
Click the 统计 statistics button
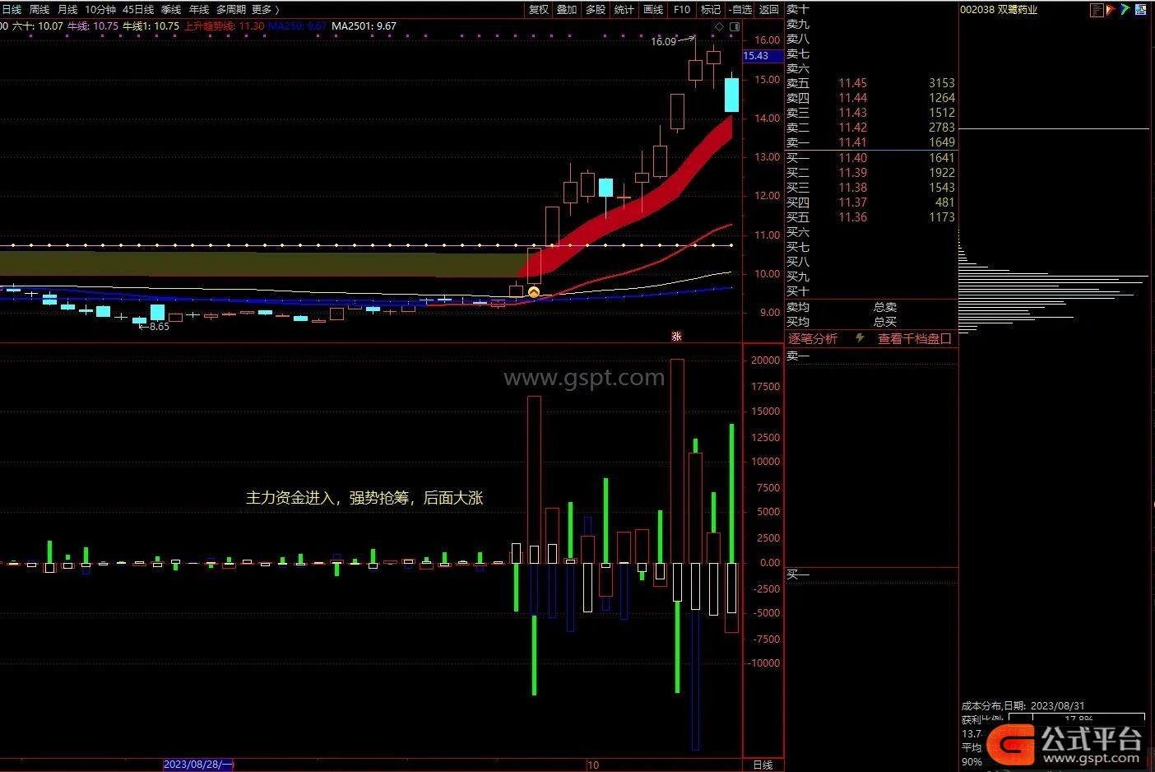pos(624,9)
